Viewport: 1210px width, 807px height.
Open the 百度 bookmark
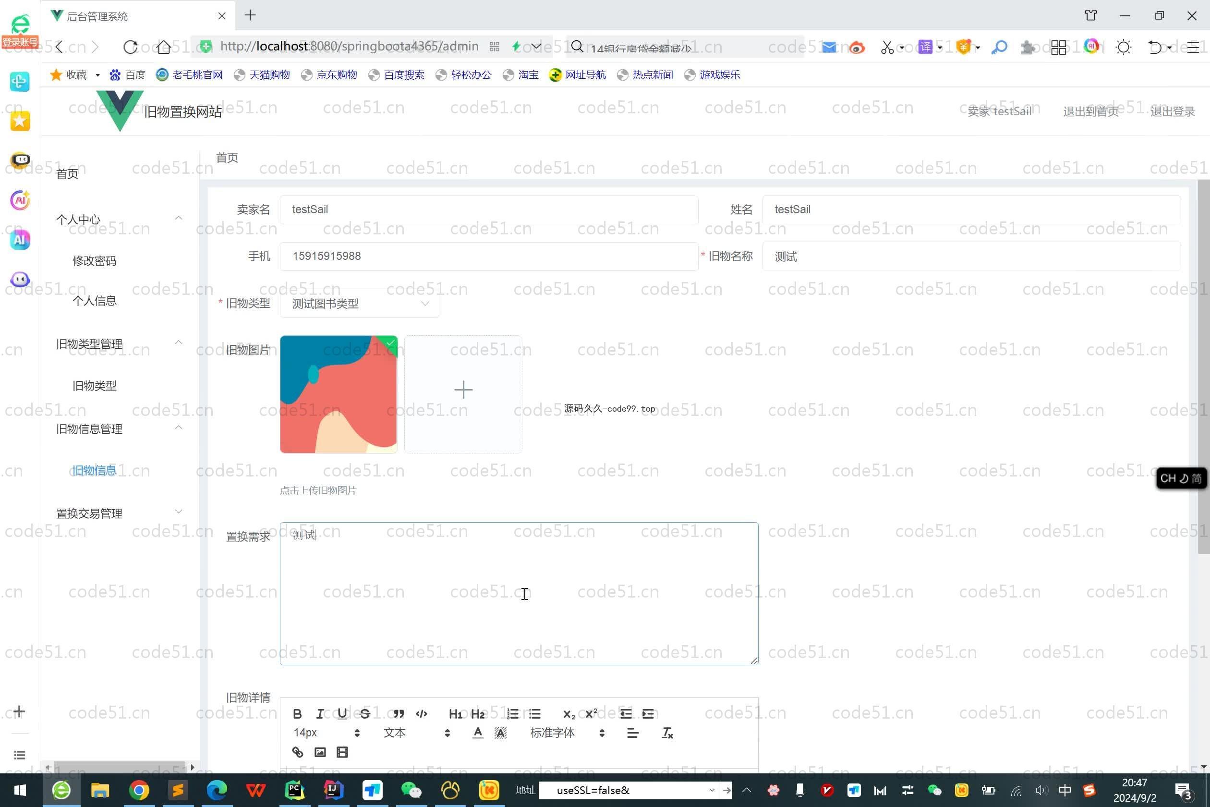[128, 74]
